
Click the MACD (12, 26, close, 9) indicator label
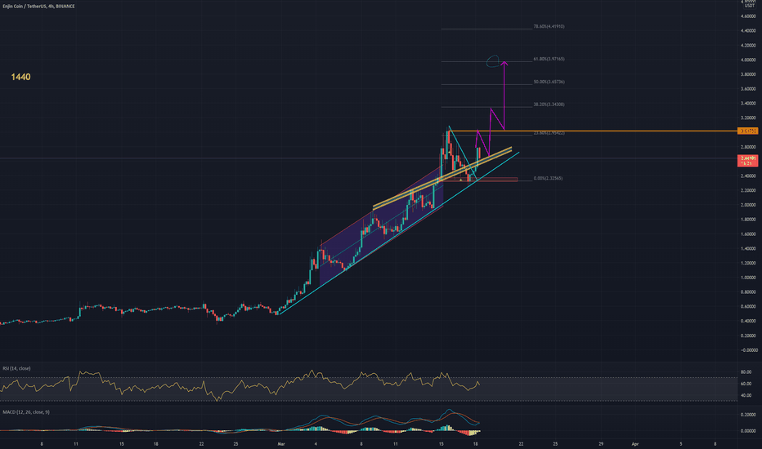[26, 412]
